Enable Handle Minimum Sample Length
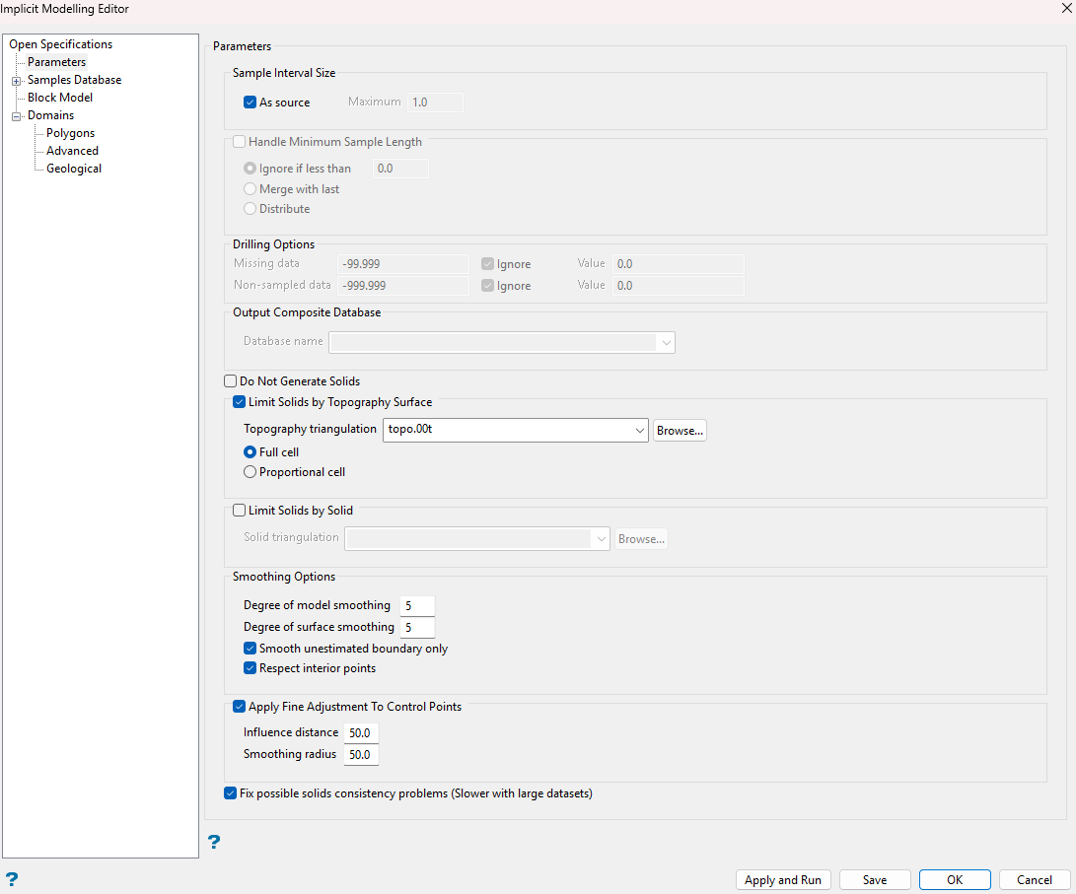Screen dimensions: 1076x894 [x=239, y=142]
